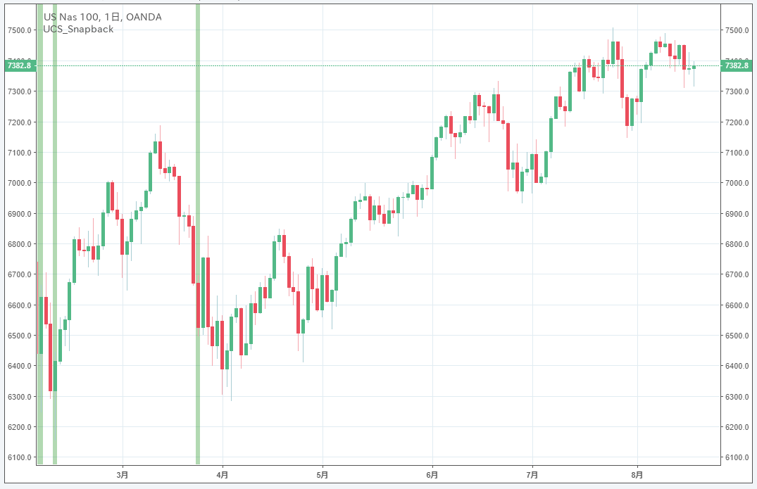
Task: Click the 6月 label on time axis
Action: coord(432,475)
